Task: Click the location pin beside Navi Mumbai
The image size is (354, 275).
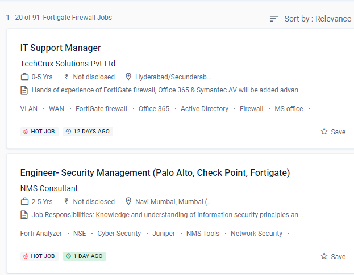Action: pyautogui.click(x=128, y=201)
